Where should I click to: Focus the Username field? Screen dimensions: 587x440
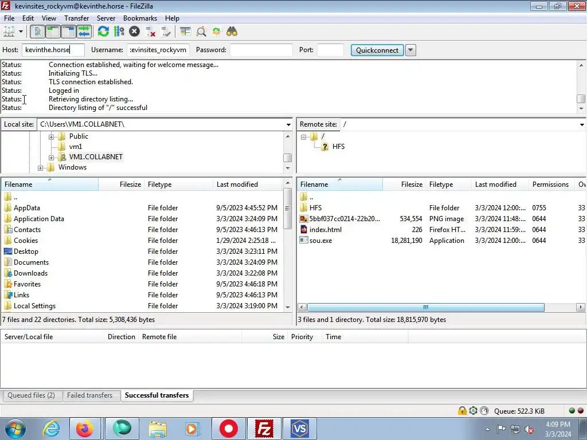(158, 50)
